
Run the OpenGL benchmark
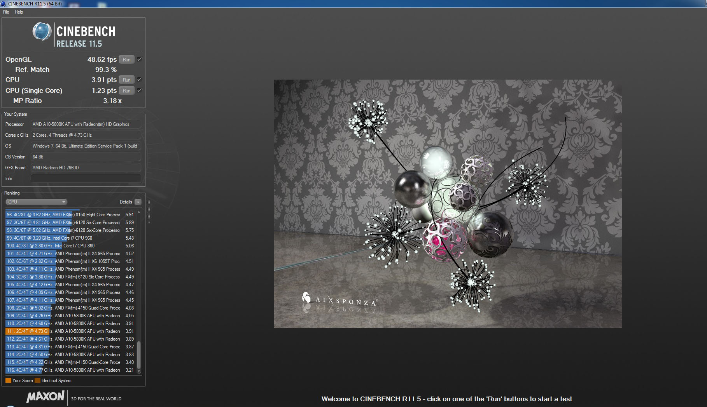(127, 59)
